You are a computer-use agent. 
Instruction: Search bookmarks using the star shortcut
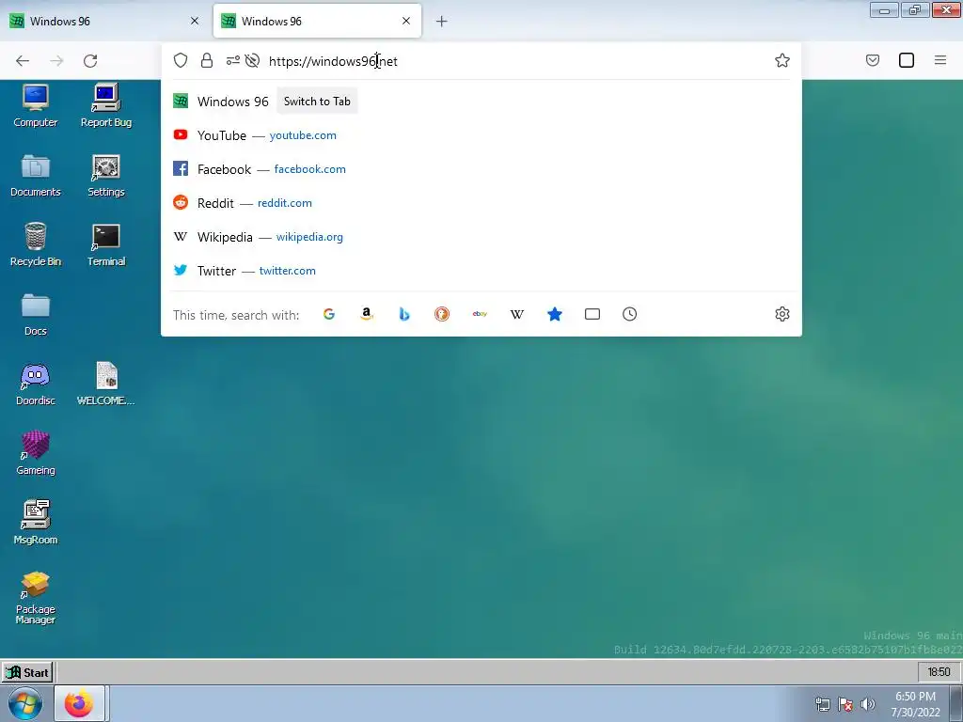point(555,314)
